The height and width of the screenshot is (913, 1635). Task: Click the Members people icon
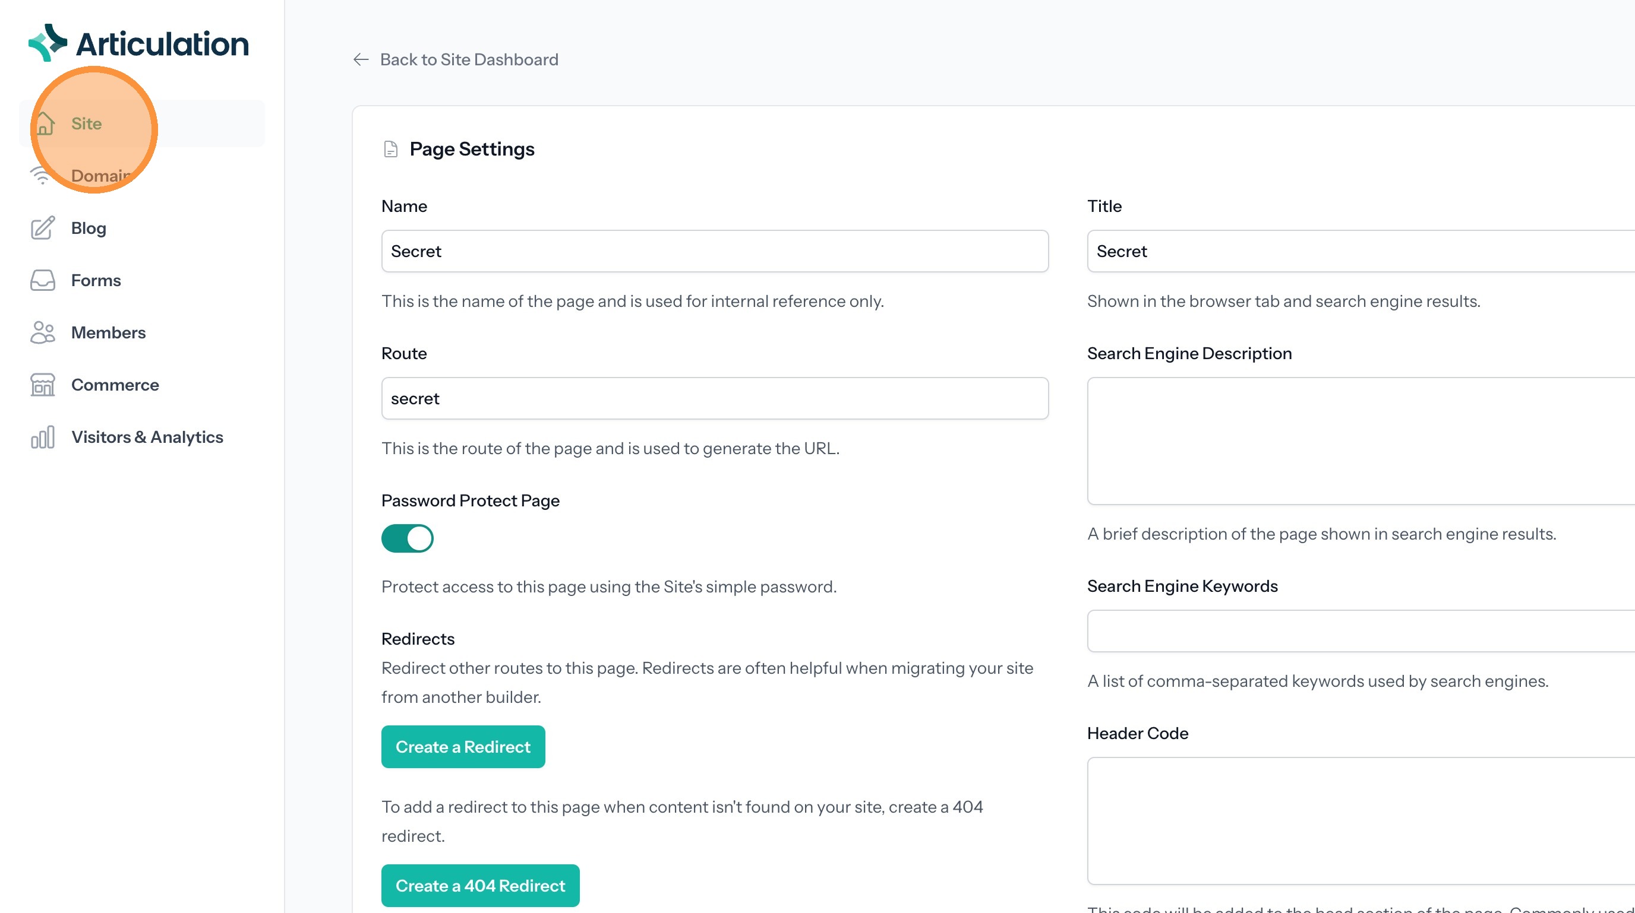[43, 332]
